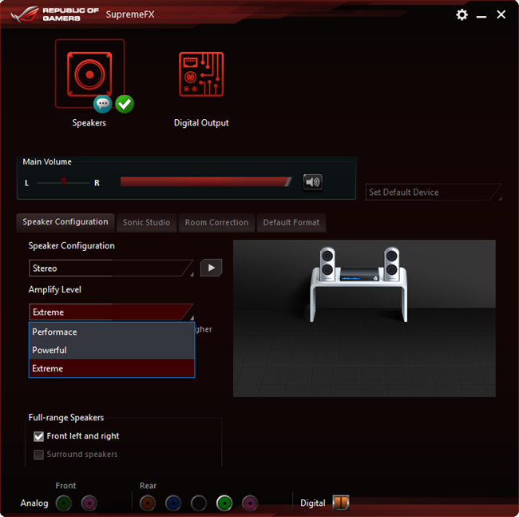Open settings with the gear icon
The height and width of the screenshot is (517, 519).
click(x=462, y=14)
